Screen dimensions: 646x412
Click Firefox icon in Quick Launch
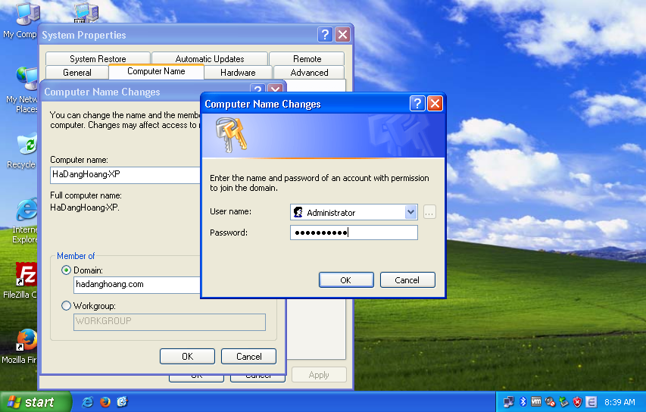point(105,401)
